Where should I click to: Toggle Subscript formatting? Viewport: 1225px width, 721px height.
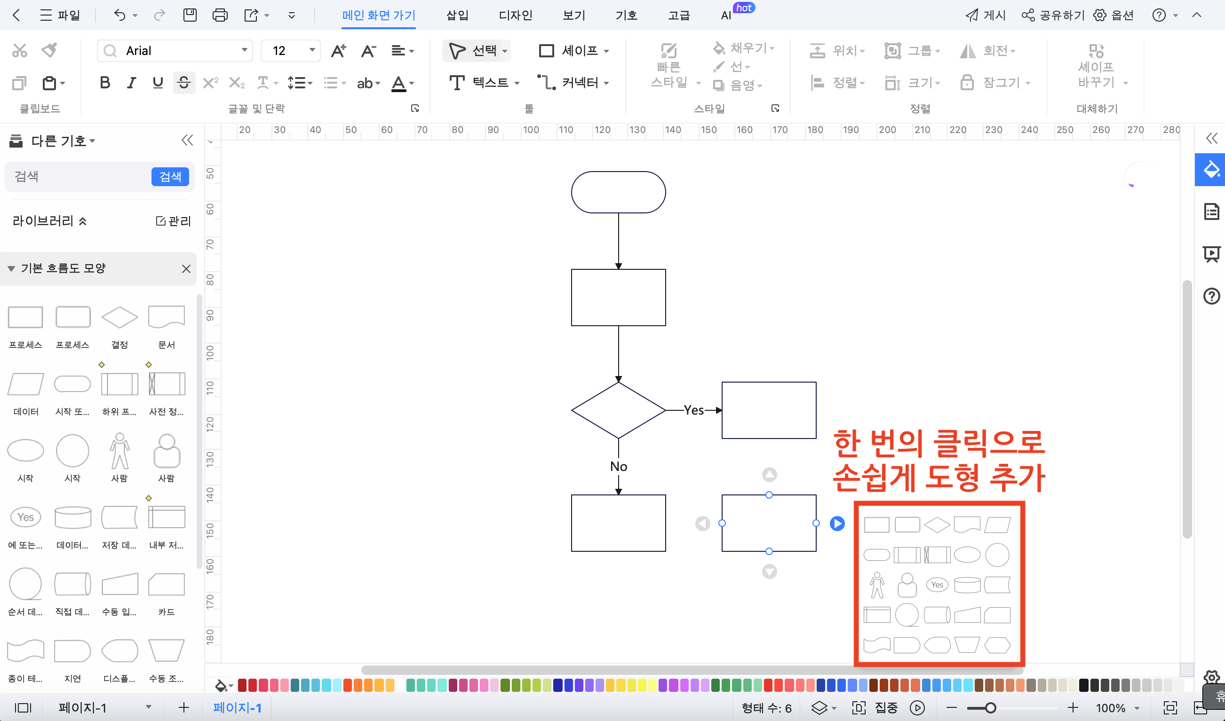coord(237,83)
